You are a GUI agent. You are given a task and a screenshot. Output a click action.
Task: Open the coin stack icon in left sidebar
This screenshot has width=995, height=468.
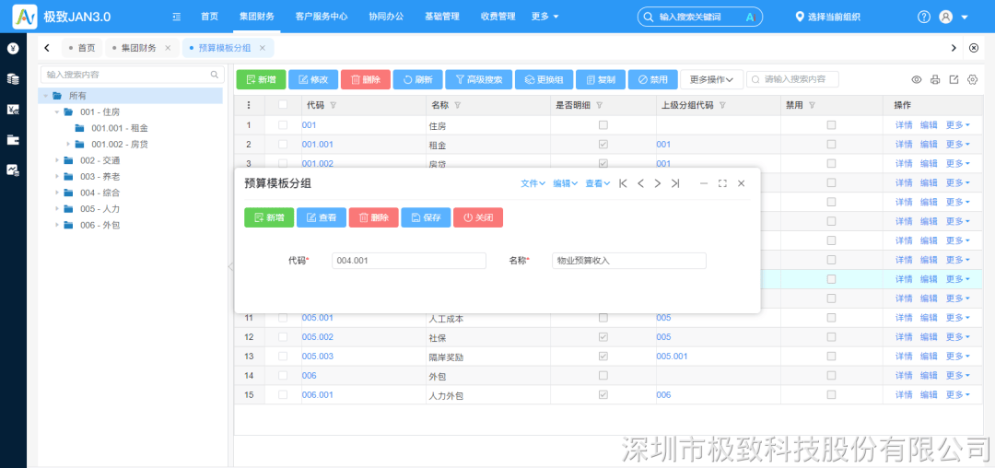[13, 78]
